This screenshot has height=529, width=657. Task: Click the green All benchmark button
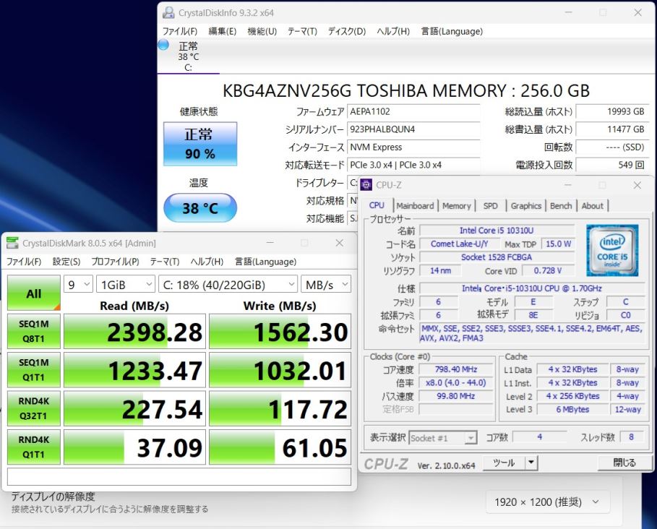click(33, 293)
